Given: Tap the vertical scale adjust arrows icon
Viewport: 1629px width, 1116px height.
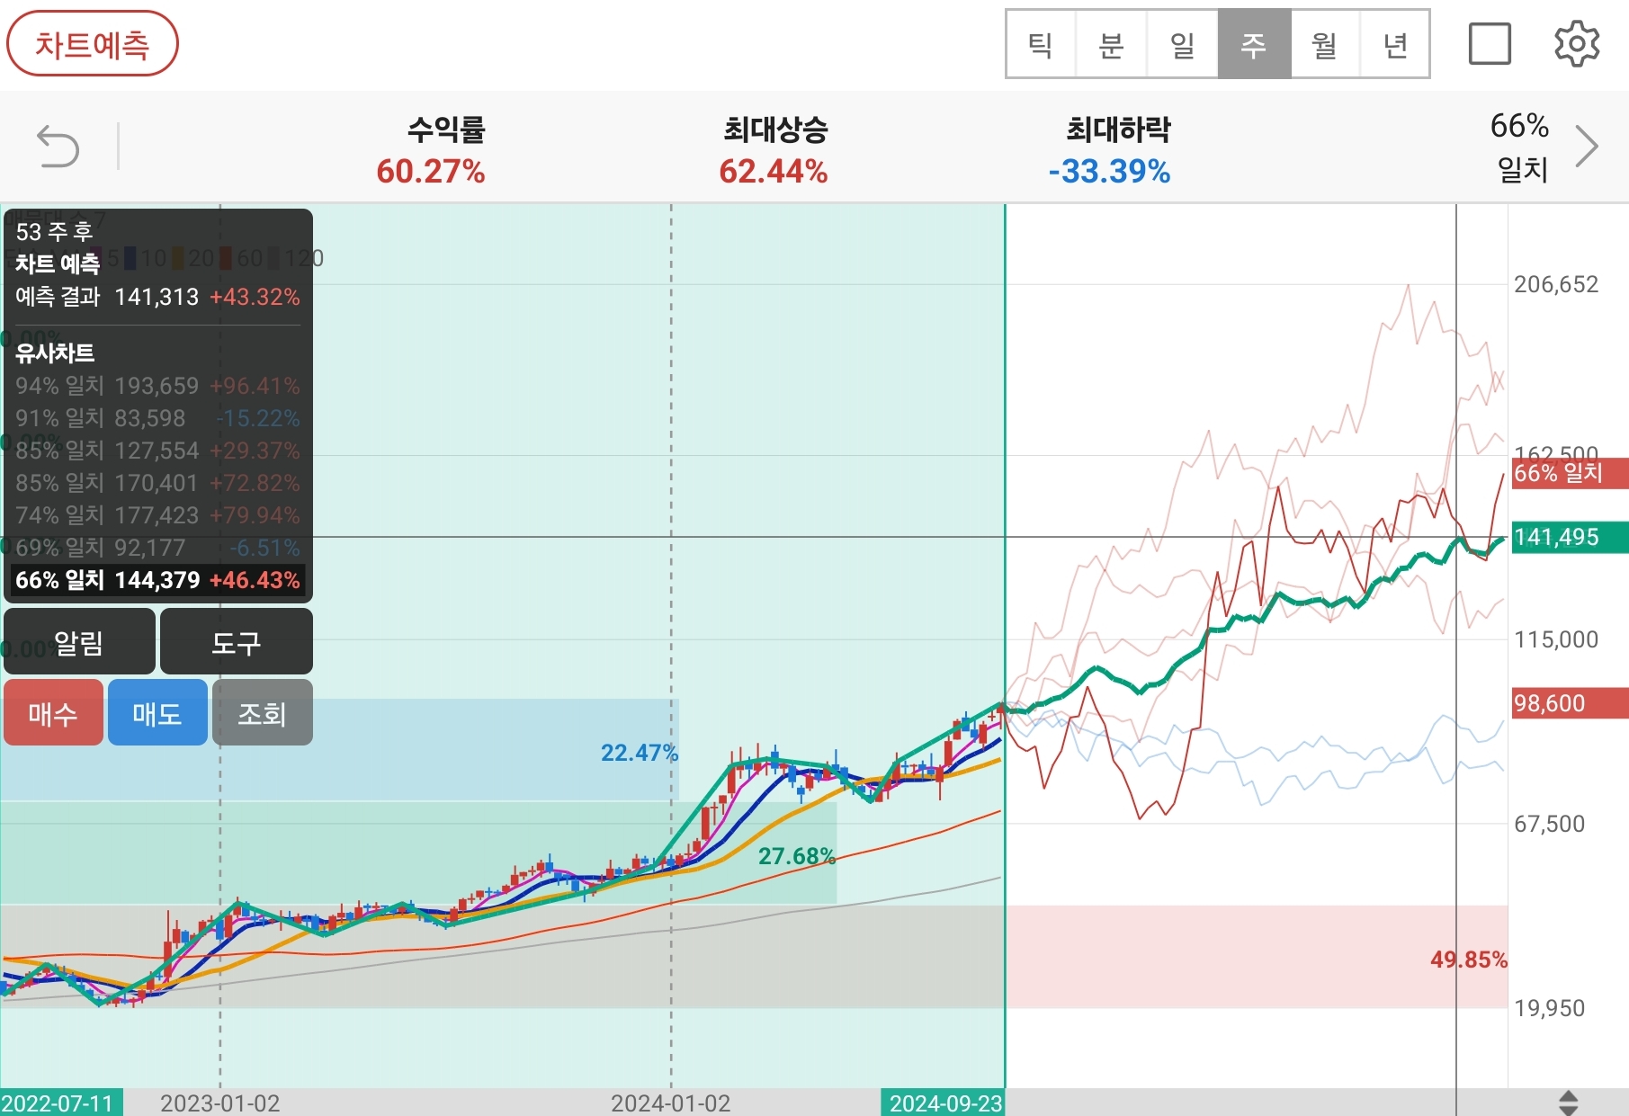Looking at the screenshot, I should (x=1568, y=1103).
